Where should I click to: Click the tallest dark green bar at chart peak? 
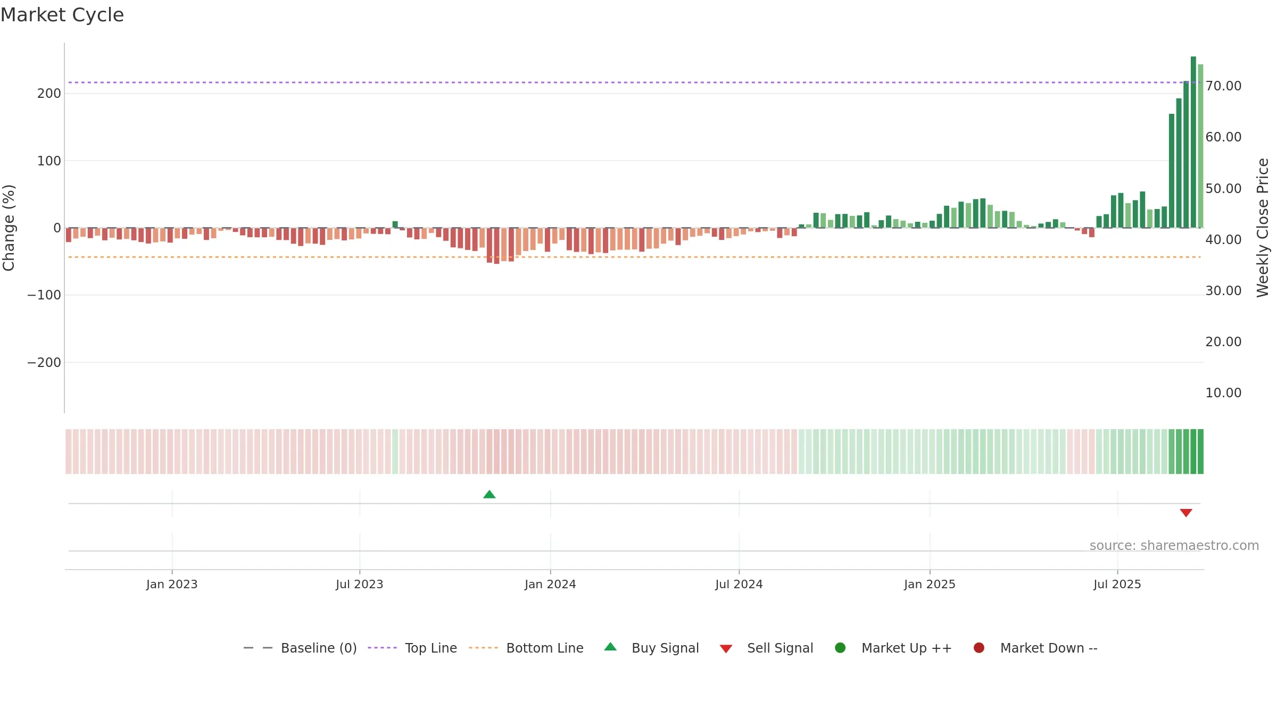pyautogui.click(x=1193, y=142)
